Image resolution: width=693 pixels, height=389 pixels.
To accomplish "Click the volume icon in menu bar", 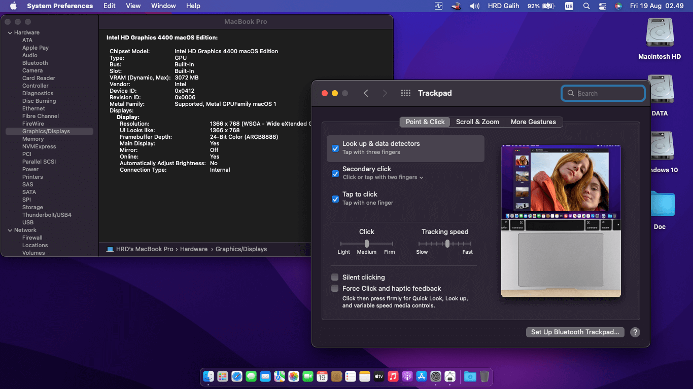I will pyautogui.click(x=474, y=6).
